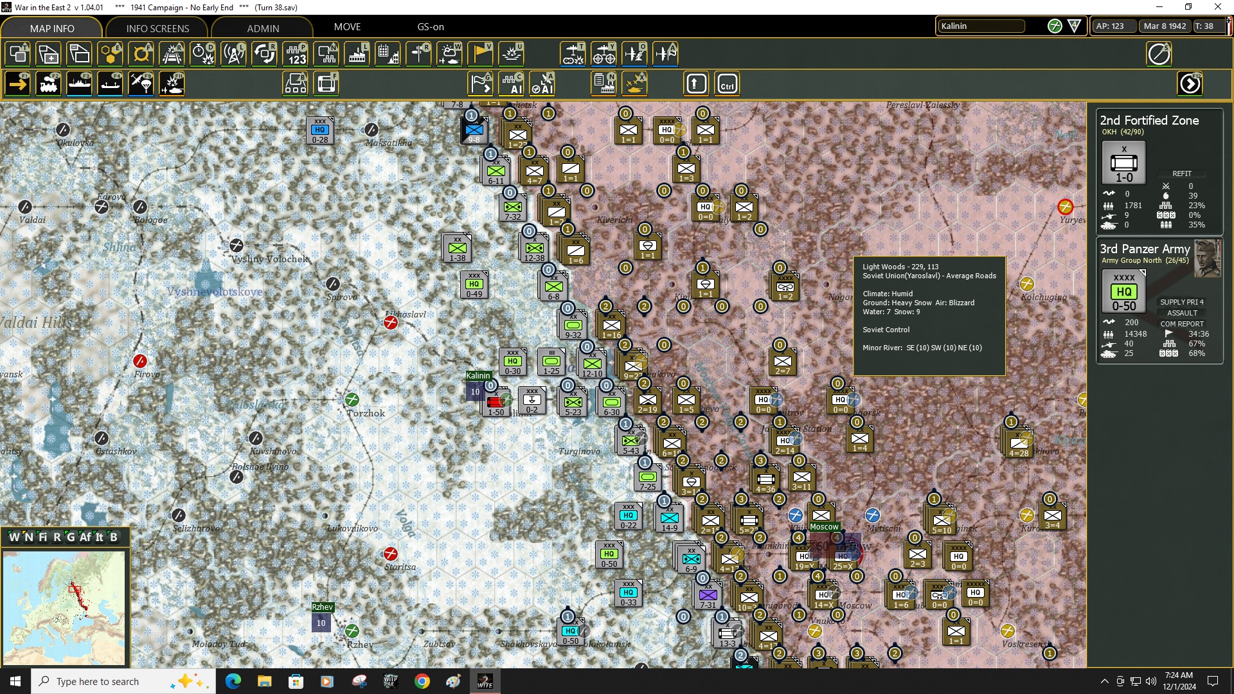Click the SUPPLY PRI 4 setting

coord(1181,302)
